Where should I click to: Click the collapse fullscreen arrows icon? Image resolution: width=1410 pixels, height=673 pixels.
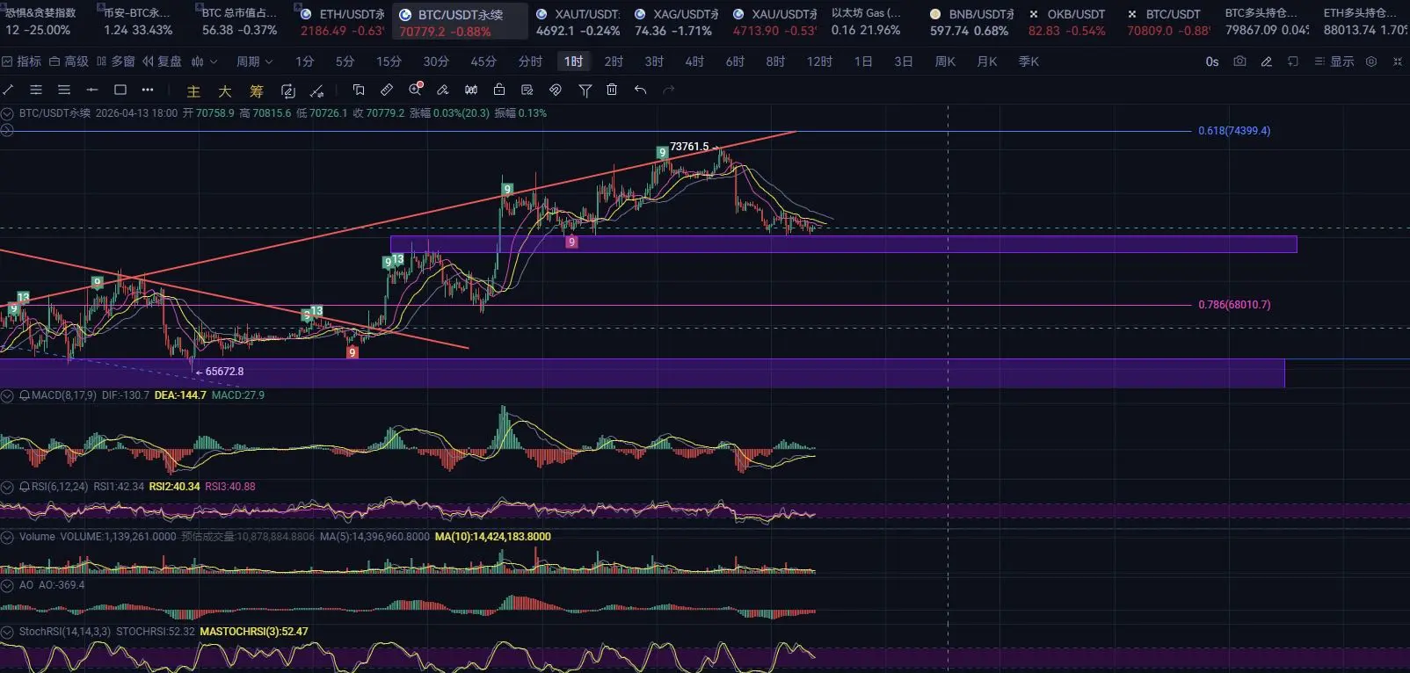click(x=1398, y=62)
